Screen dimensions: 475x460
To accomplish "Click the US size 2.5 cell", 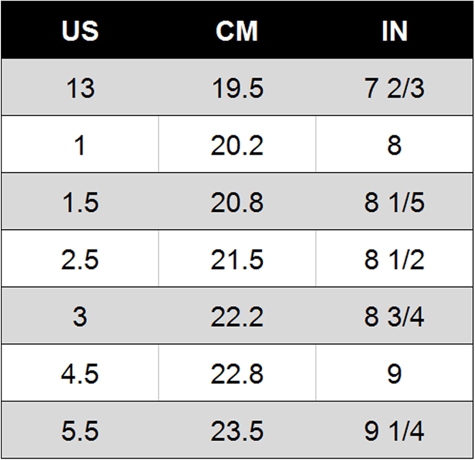I will [x=80, y=259].
